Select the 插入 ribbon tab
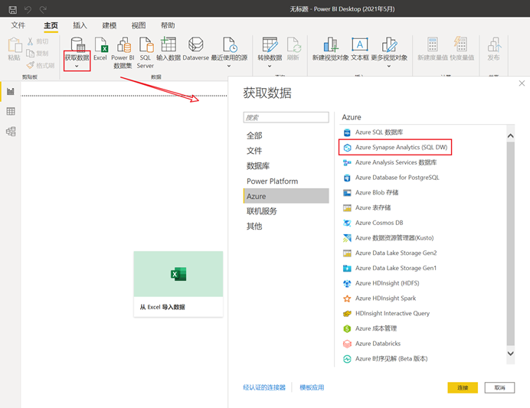 click(x=80, y=25)
